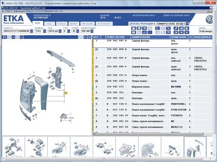
Task: Select part row '1T0 945 096 P'
Action: [x=153, y=69]
